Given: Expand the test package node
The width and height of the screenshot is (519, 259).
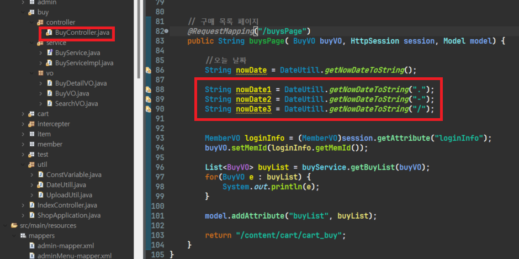Looking at the screenshot, I should 23,155.
